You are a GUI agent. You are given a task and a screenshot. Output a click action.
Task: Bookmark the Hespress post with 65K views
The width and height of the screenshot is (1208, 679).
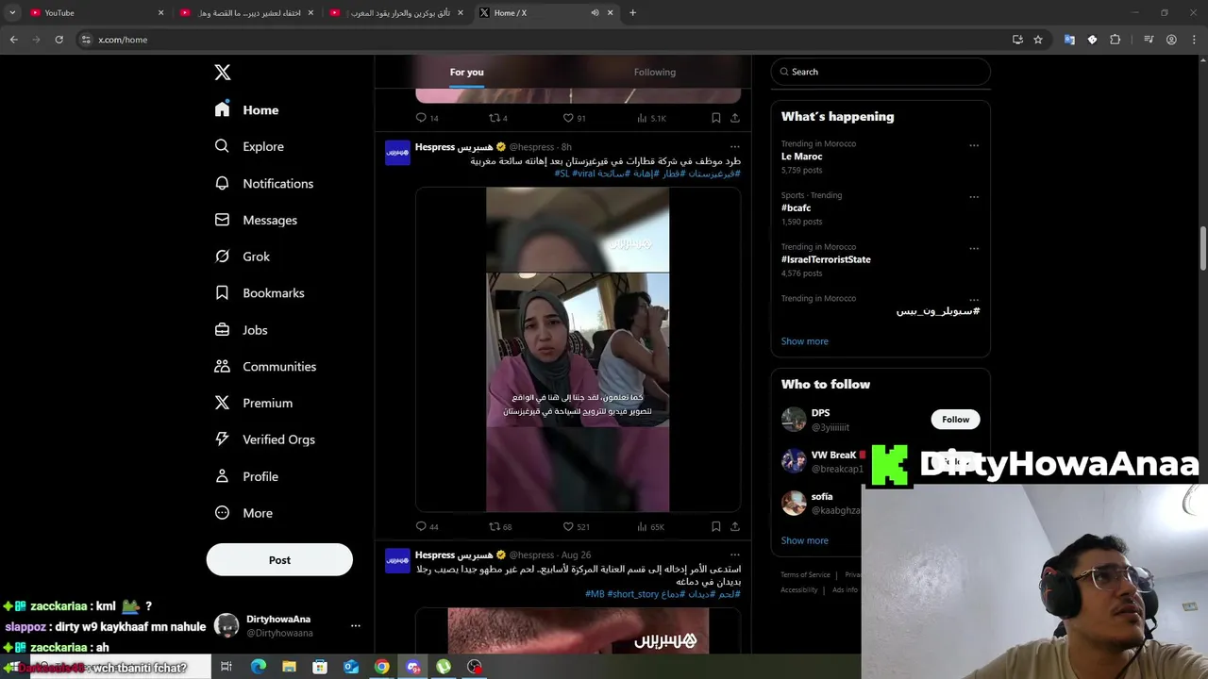[x=716, y=526]
